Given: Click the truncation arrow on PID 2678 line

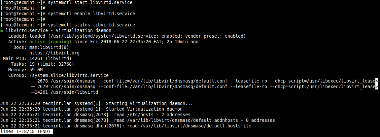Looking at the screenshot, I should [377, 81].
